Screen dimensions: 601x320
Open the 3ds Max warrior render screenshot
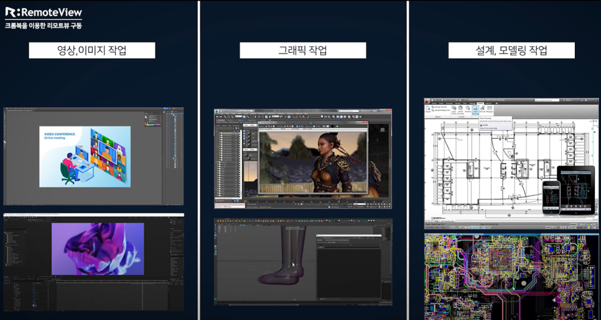point(303,159)
